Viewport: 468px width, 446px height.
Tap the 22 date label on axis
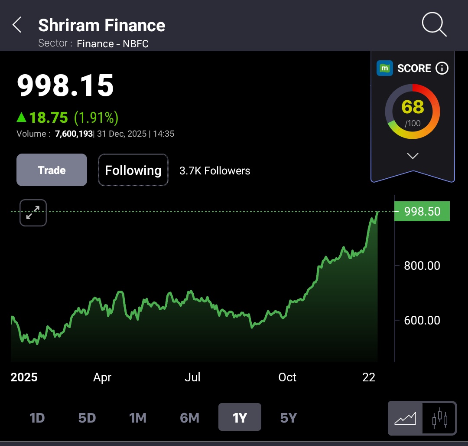point(369,377)
